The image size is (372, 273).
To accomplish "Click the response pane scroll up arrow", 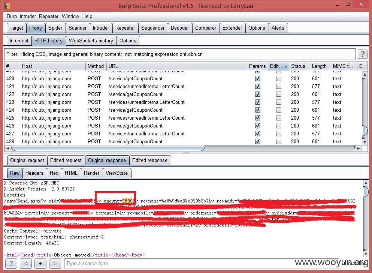I will tap(366, 183).
